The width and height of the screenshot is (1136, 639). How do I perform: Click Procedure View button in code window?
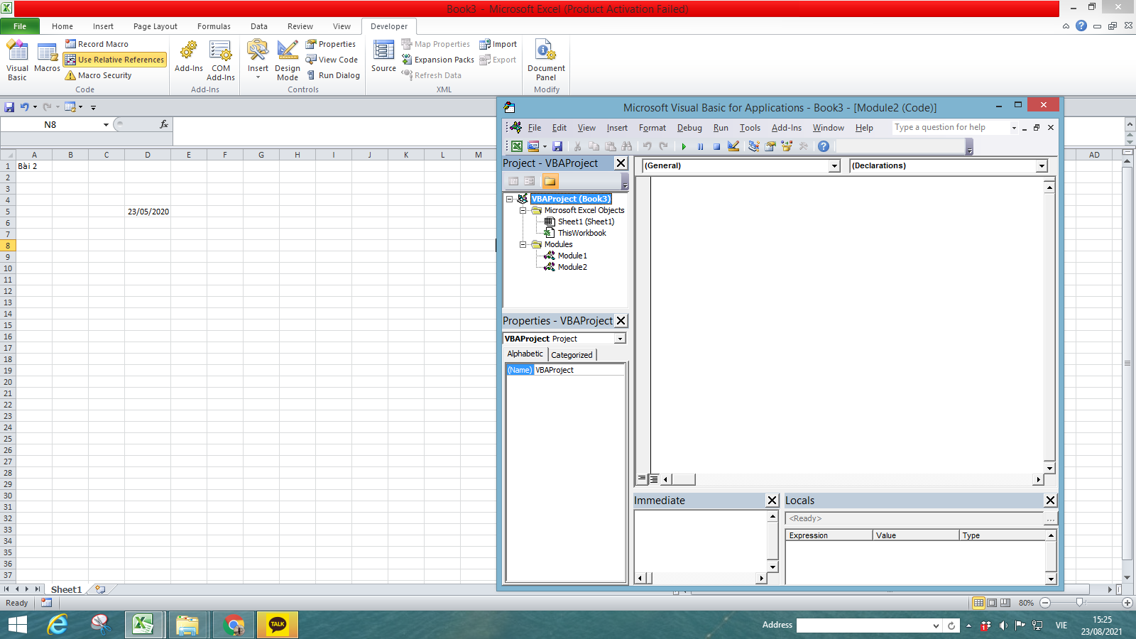pos(642,479)
